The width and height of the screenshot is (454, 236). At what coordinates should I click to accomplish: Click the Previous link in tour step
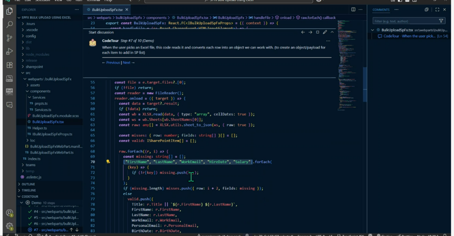[113, 63]
